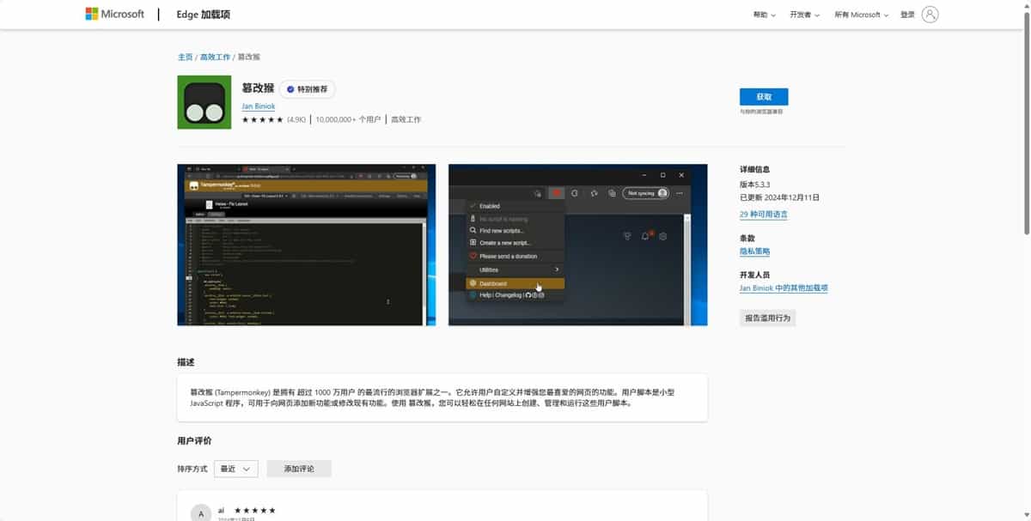This screenshot has width=1031, height=521.
Task: Open the Edge 加载项 page title link
Action: pyautogui.click(x=204, y=15)
